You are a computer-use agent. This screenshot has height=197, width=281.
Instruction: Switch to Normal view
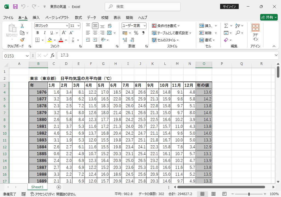(x=202, y=194)
